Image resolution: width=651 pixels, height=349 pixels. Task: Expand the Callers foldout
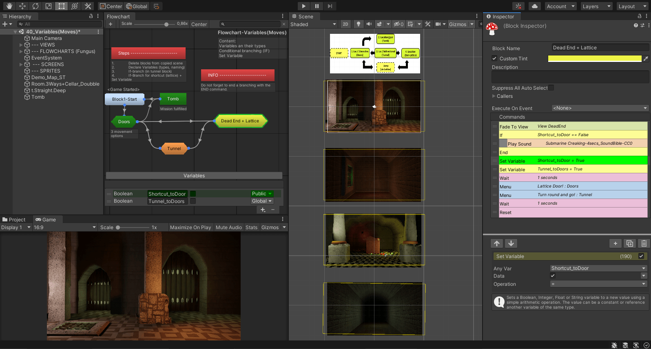tap(494, 96)
